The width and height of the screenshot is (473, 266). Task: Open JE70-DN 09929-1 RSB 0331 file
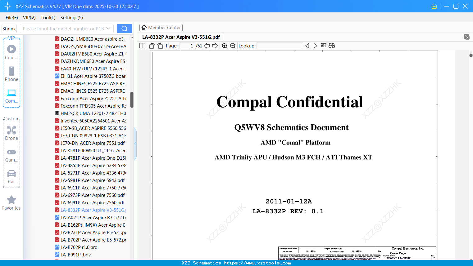pos(90,136)
